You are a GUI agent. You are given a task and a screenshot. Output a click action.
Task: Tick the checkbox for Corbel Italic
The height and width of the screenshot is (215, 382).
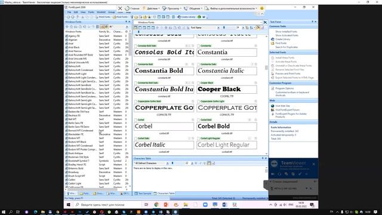coord(135,139)
